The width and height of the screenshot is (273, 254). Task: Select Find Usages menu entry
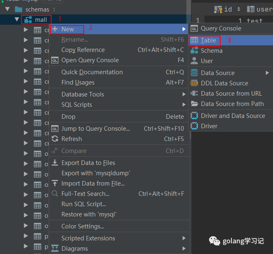point(78,82)
